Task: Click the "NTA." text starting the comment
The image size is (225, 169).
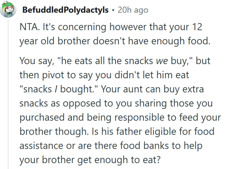Action: pyautogui.click(x=28, y=28)
